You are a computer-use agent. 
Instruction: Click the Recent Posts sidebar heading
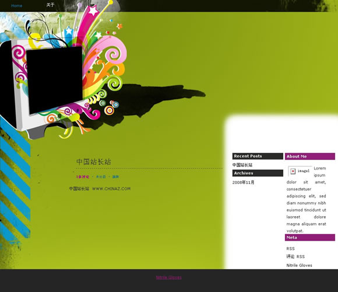pos(258,156)
